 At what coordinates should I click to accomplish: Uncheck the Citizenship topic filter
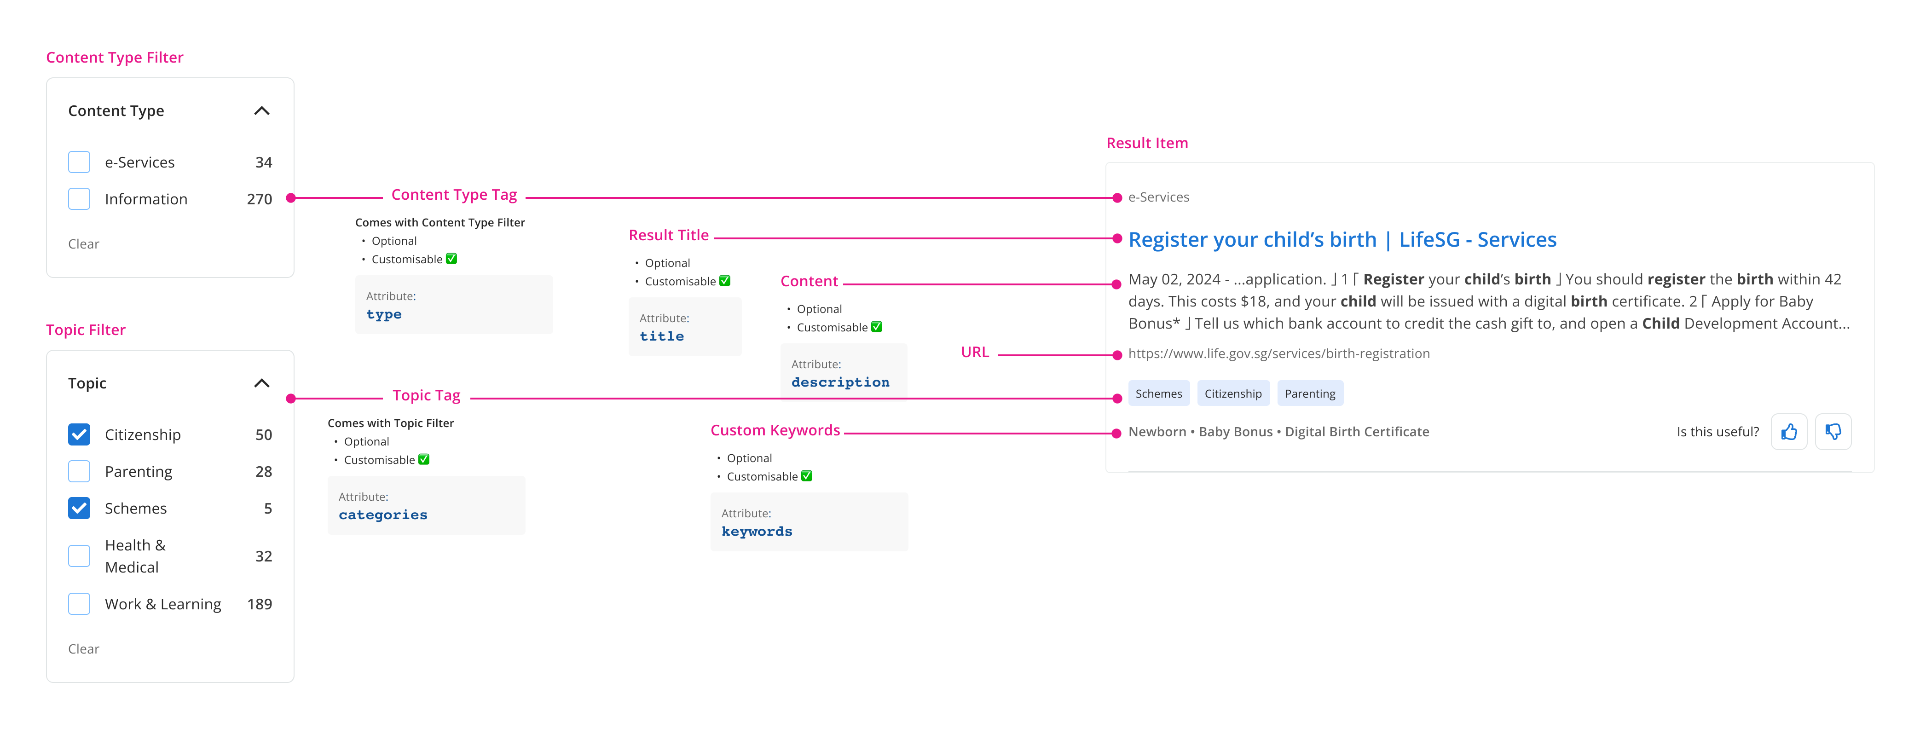(x=78, y=434)
